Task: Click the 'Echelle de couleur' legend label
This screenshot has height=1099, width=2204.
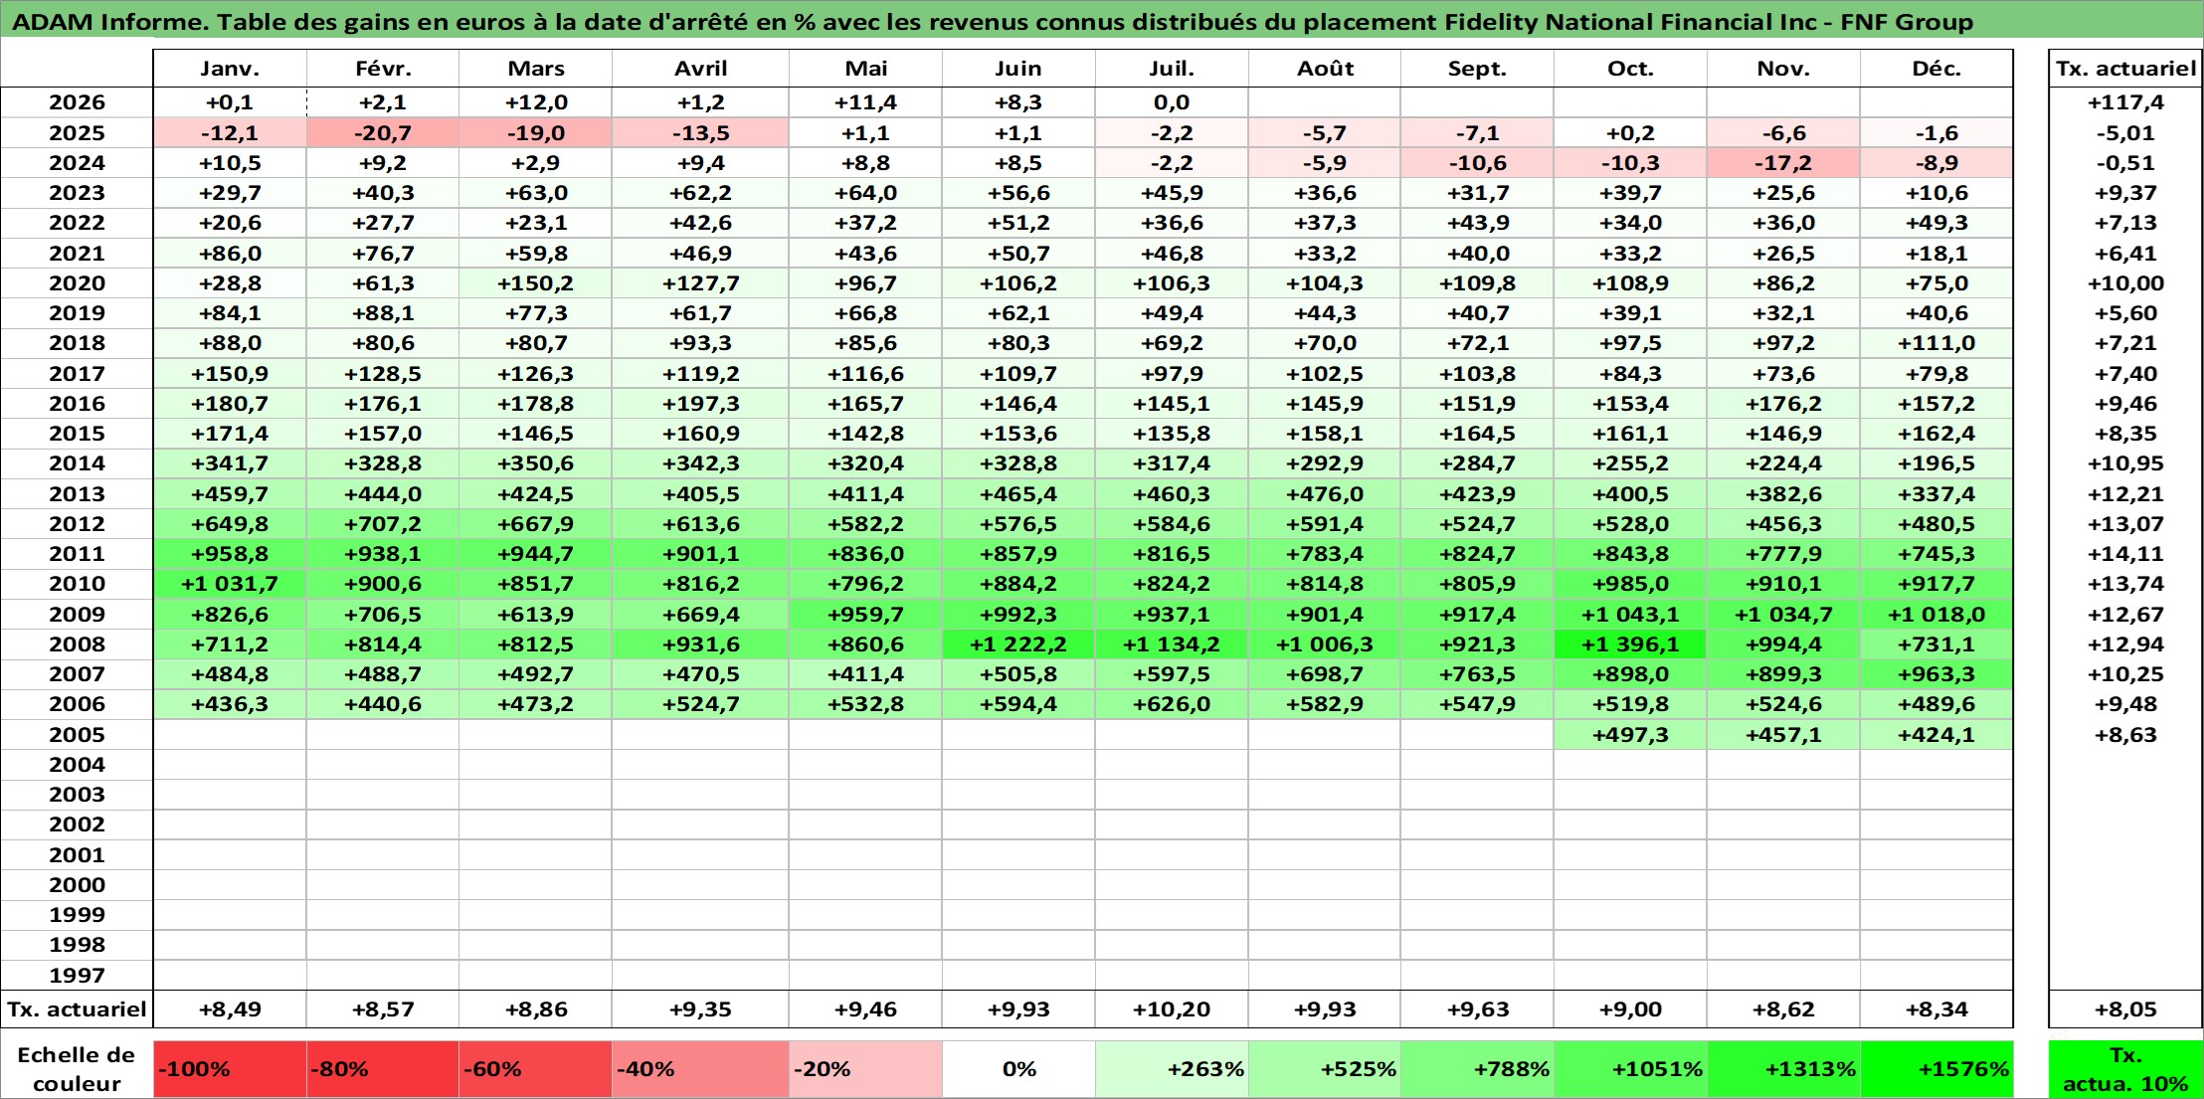Action: [77, 1069]
